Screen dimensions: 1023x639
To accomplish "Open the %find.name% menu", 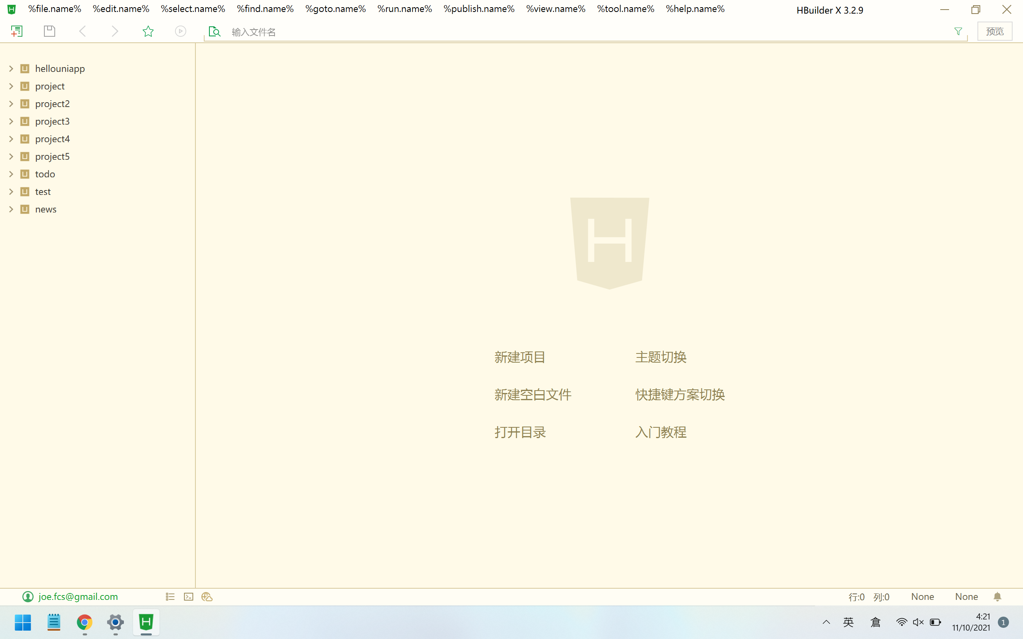I will coord(265,9).
